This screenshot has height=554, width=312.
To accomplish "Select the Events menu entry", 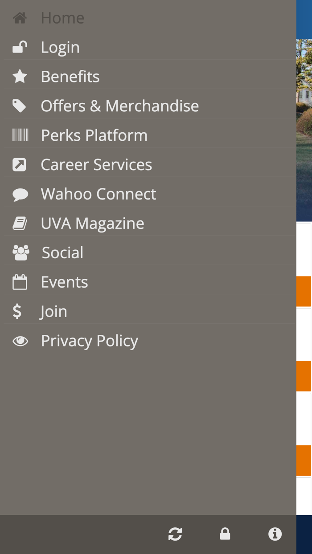I will click(65, 282).
